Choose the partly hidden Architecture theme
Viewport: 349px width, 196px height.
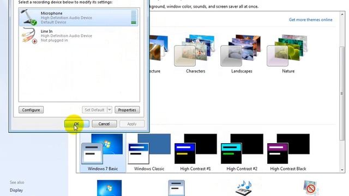click(x=159, y=54)
